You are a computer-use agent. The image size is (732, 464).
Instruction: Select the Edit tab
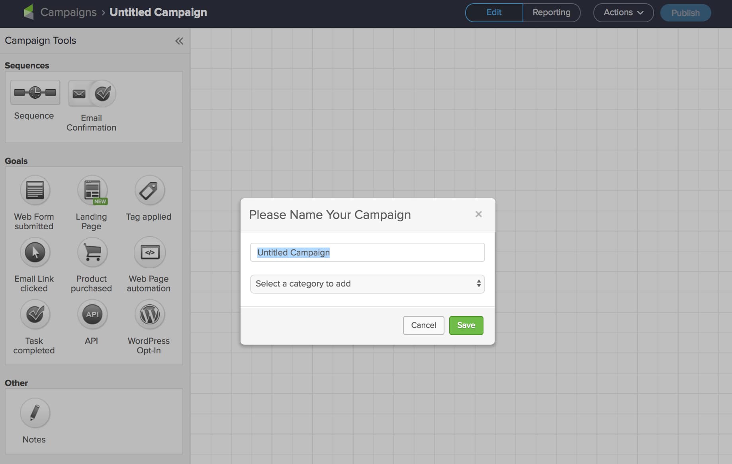click(x=493, y=12)
